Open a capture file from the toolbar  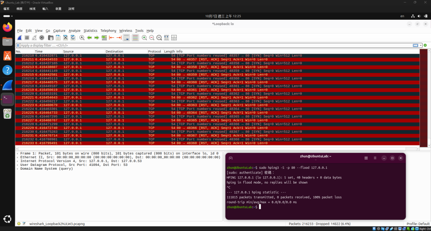pyautogui.click(x=51, y=38)
